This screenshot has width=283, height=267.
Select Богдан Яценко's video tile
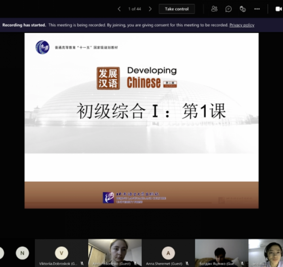click(x=222, y=253)
